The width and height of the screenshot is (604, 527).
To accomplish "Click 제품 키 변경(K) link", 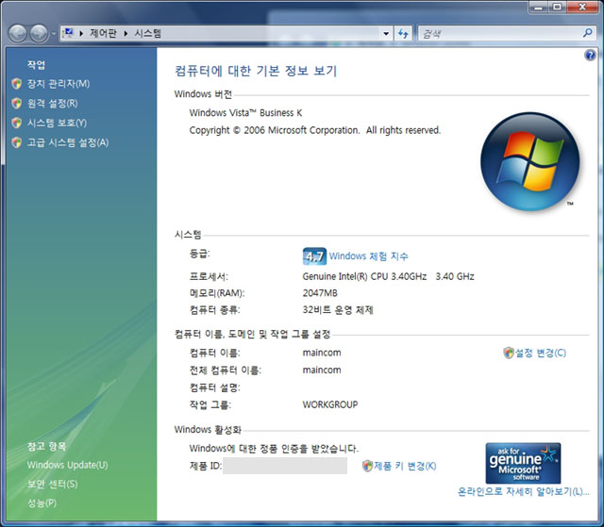I will point(405,466).
